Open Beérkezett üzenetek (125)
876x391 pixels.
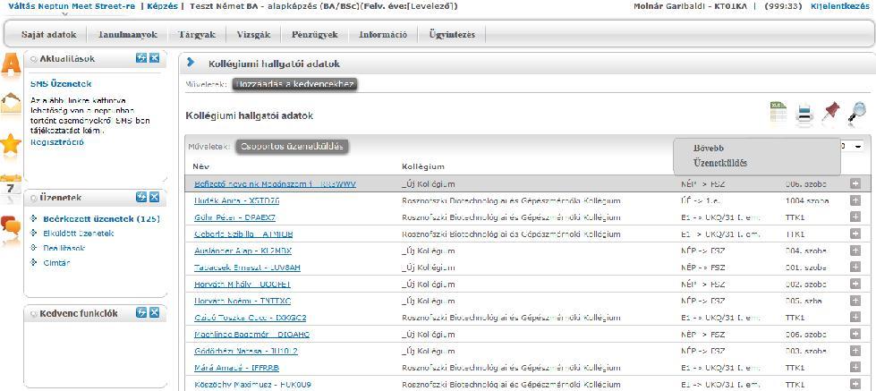point(102,219)
